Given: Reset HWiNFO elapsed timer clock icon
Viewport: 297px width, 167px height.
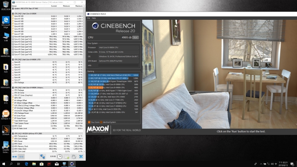Looking at the screenshot, I should [x=60, y=157].
